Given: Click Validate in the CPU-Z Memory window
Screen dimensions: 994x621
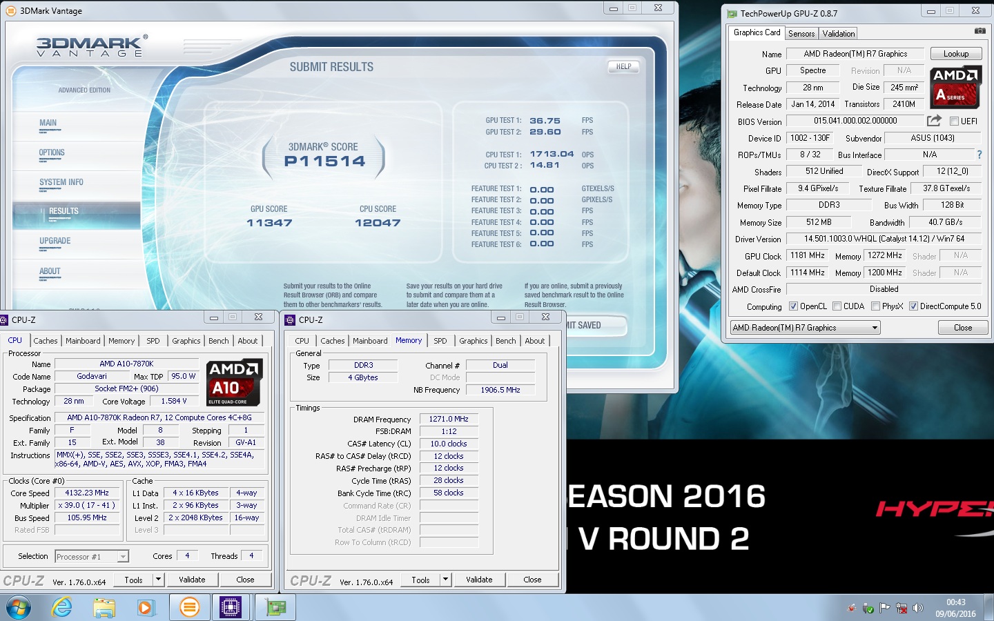Looking at the screenshot, I should [479, 580].
